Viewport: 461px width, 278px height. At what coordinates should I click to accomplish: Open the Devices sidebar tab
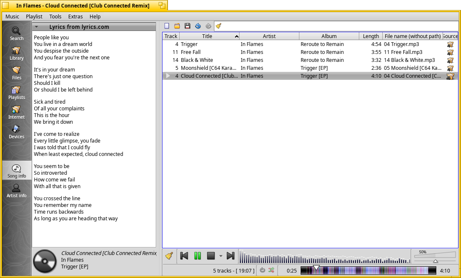click(x=16, y=132)
